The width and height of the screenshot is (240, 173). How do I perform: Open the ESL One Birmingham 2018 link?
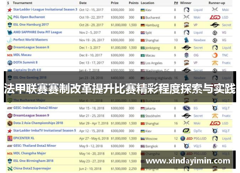[x=33, y=161]
